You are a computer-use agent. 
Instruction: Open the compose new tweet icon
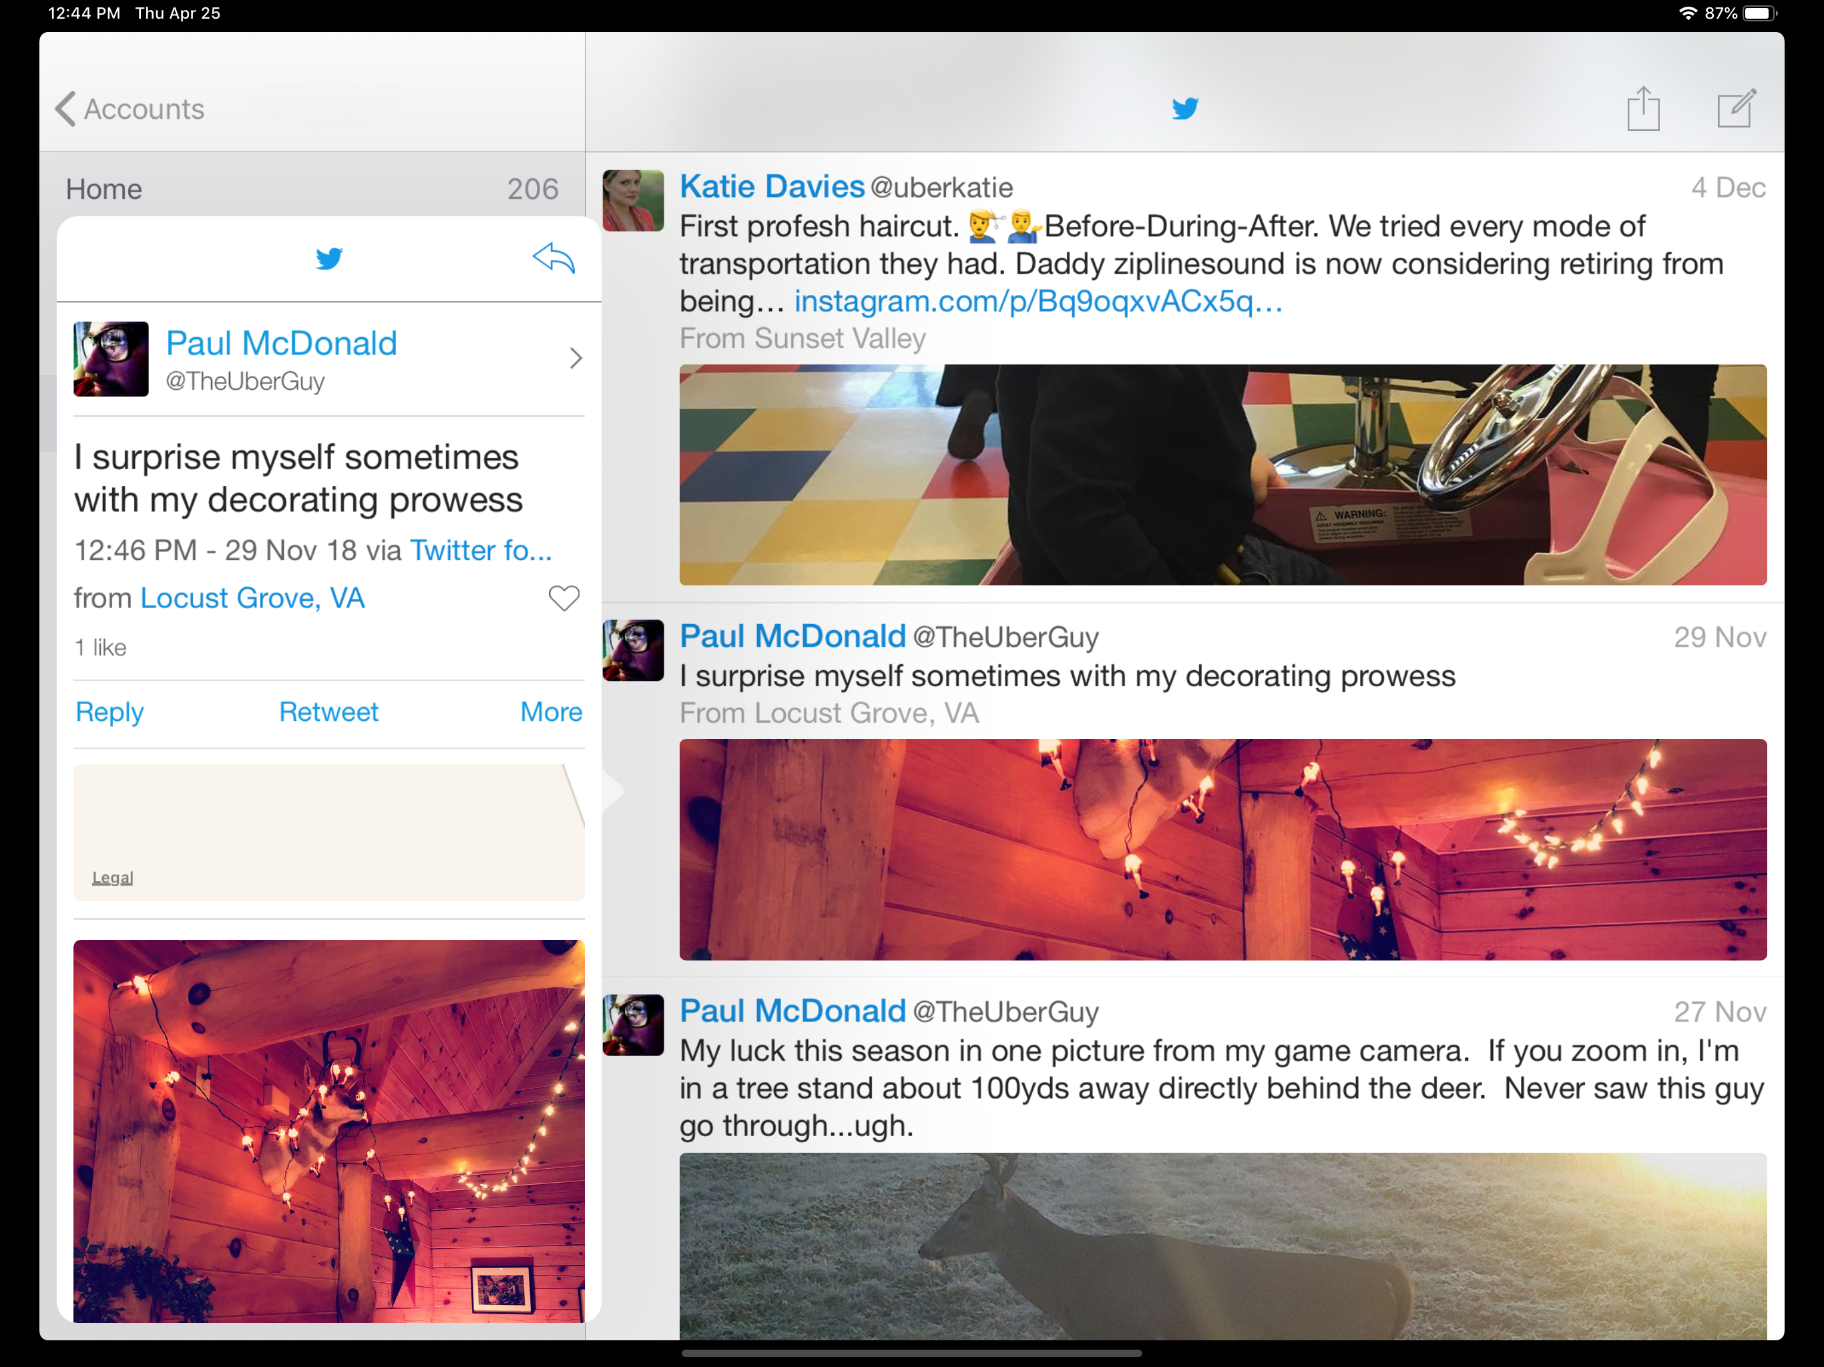pos(1736,109)
